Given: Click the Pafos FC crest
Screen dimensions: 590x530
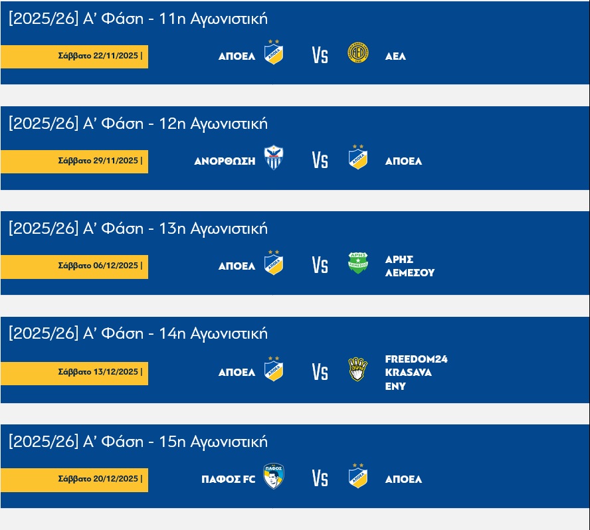Looking at the screenshot, I should 274,476.
